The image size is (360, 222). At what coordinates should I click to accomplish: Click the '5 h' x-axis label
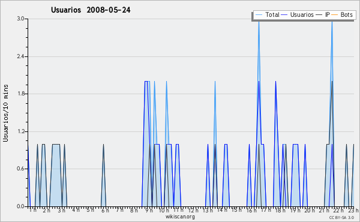tap(90, 210)
